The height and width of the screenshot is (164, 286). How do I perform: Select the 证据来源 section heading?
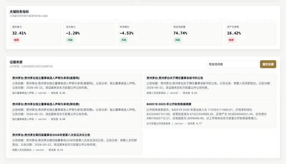click(x=16, y=62)
